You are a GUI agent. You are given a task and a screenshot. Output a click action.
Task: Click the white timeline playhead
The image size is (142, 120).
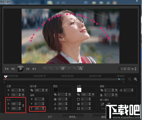[x=6, y=77]
